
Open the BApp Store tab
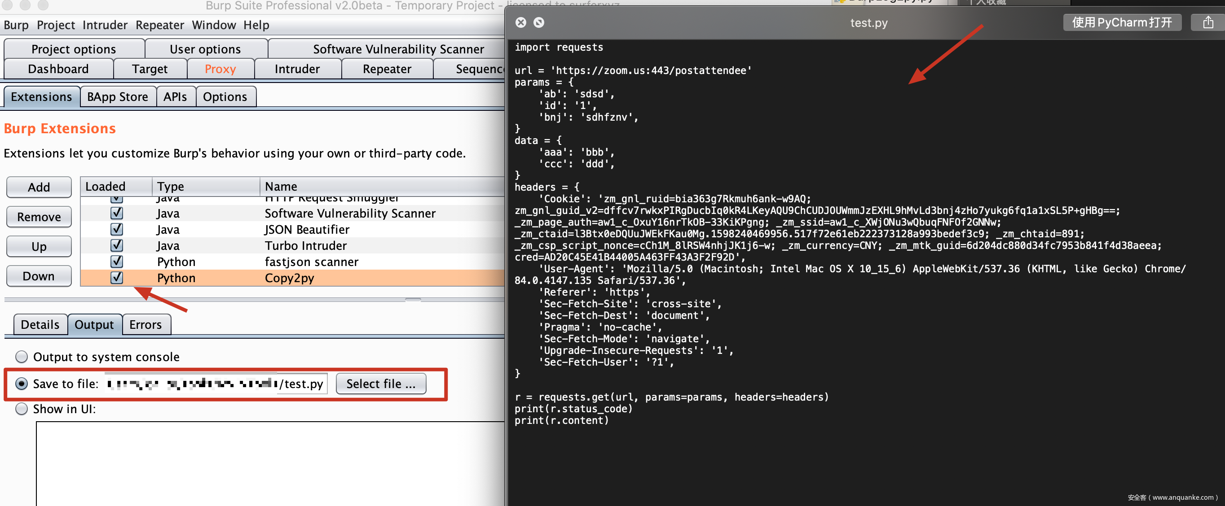118,96
